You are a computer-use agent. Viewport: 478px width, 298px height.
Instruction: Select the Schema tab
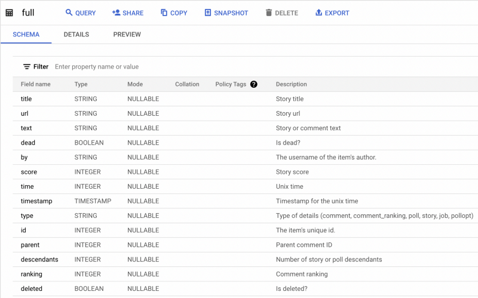coord(26,35)
